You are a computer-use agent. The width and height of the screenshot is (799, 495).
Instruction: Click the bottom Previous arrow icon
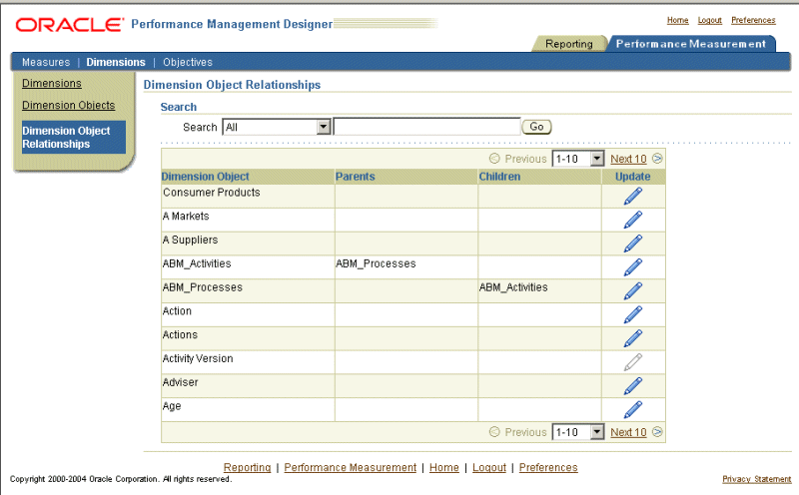click(x=494, y=432)
